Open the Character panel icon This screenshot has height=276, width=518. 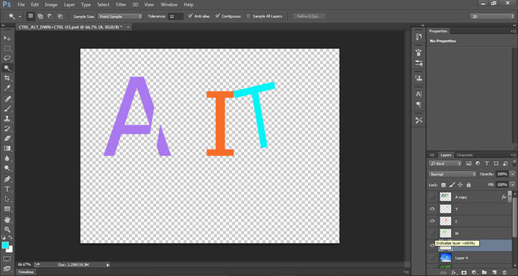[x=419, y=94]
